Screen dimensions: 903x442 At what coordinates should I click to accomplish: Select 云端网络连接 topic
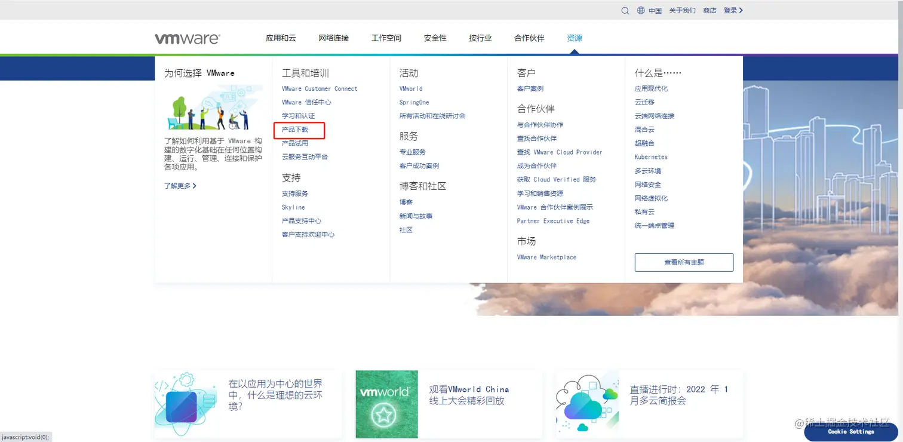(x=655, y=116)
